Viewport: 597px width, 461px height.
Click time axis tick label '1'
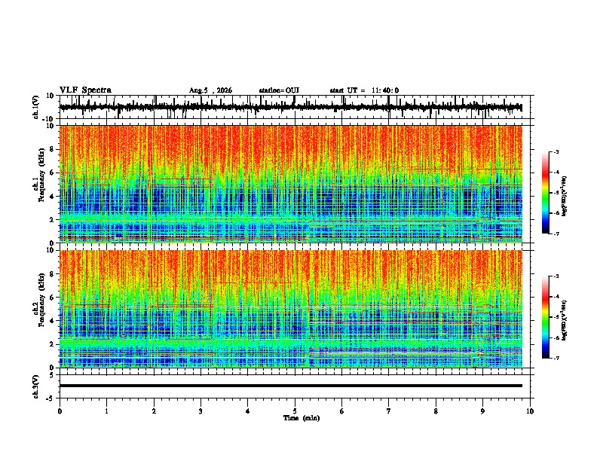click(106, 411)
